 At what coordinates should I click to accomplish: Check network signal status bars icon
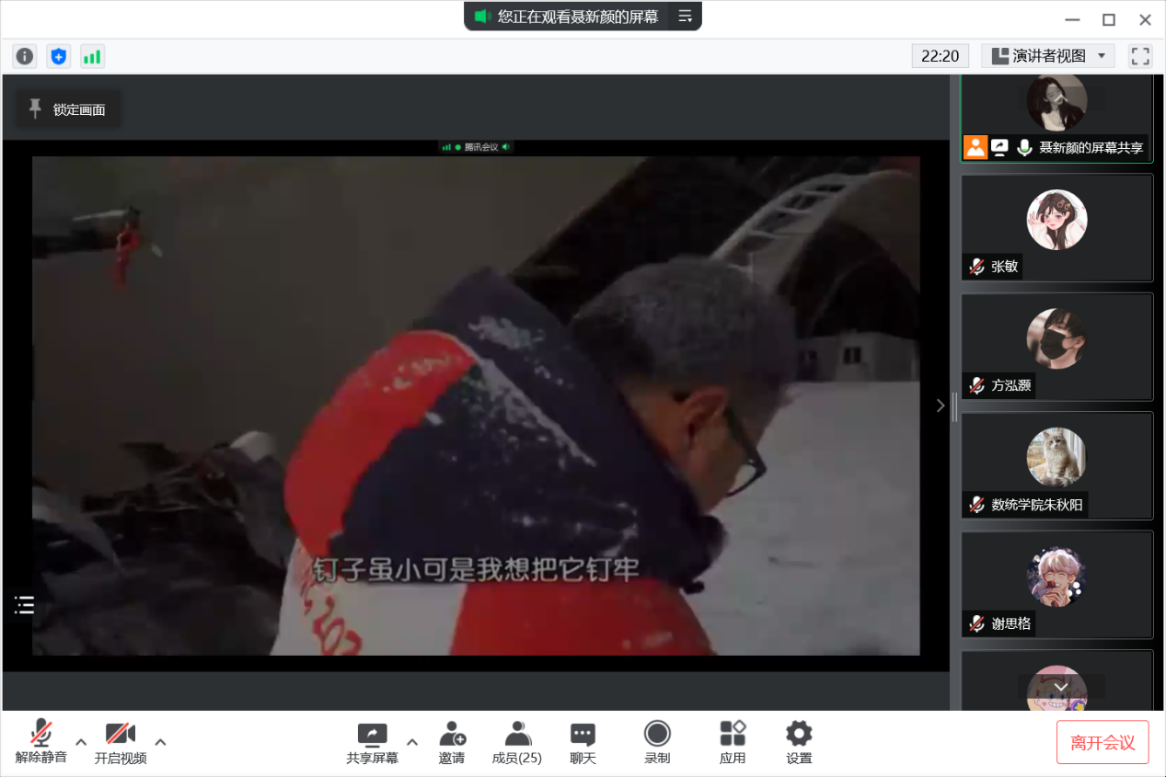coord(92,57)
